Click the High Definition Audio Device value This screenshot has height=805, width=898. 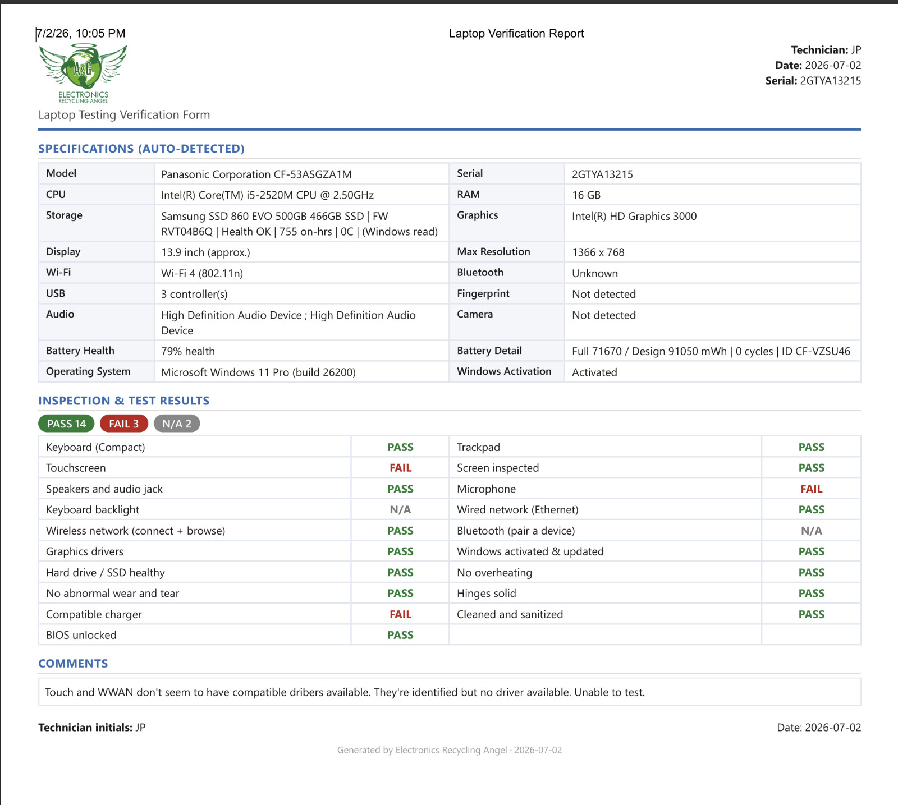(288, 323)
